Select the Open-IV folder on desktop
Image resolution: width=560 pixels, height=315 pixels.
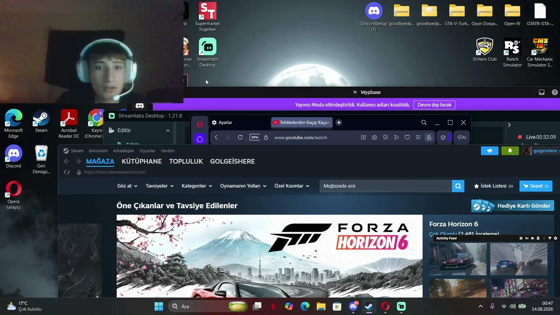pyautogui.click(x=512, y=14)
